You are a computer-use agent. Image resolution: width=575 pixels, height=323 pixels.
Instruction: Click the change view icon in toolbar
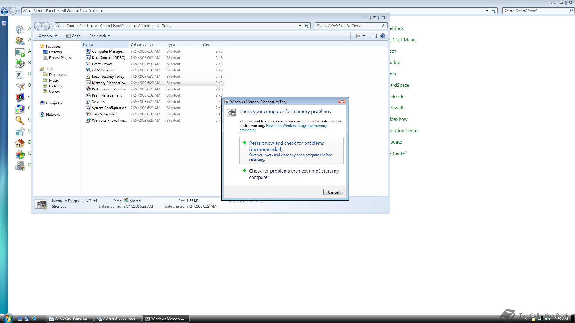[x=358, y=36]
